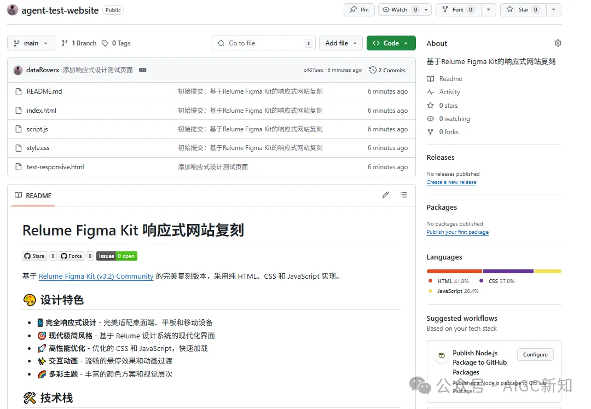
Task: Open the 2 Commits history icon
Action: 373,70
